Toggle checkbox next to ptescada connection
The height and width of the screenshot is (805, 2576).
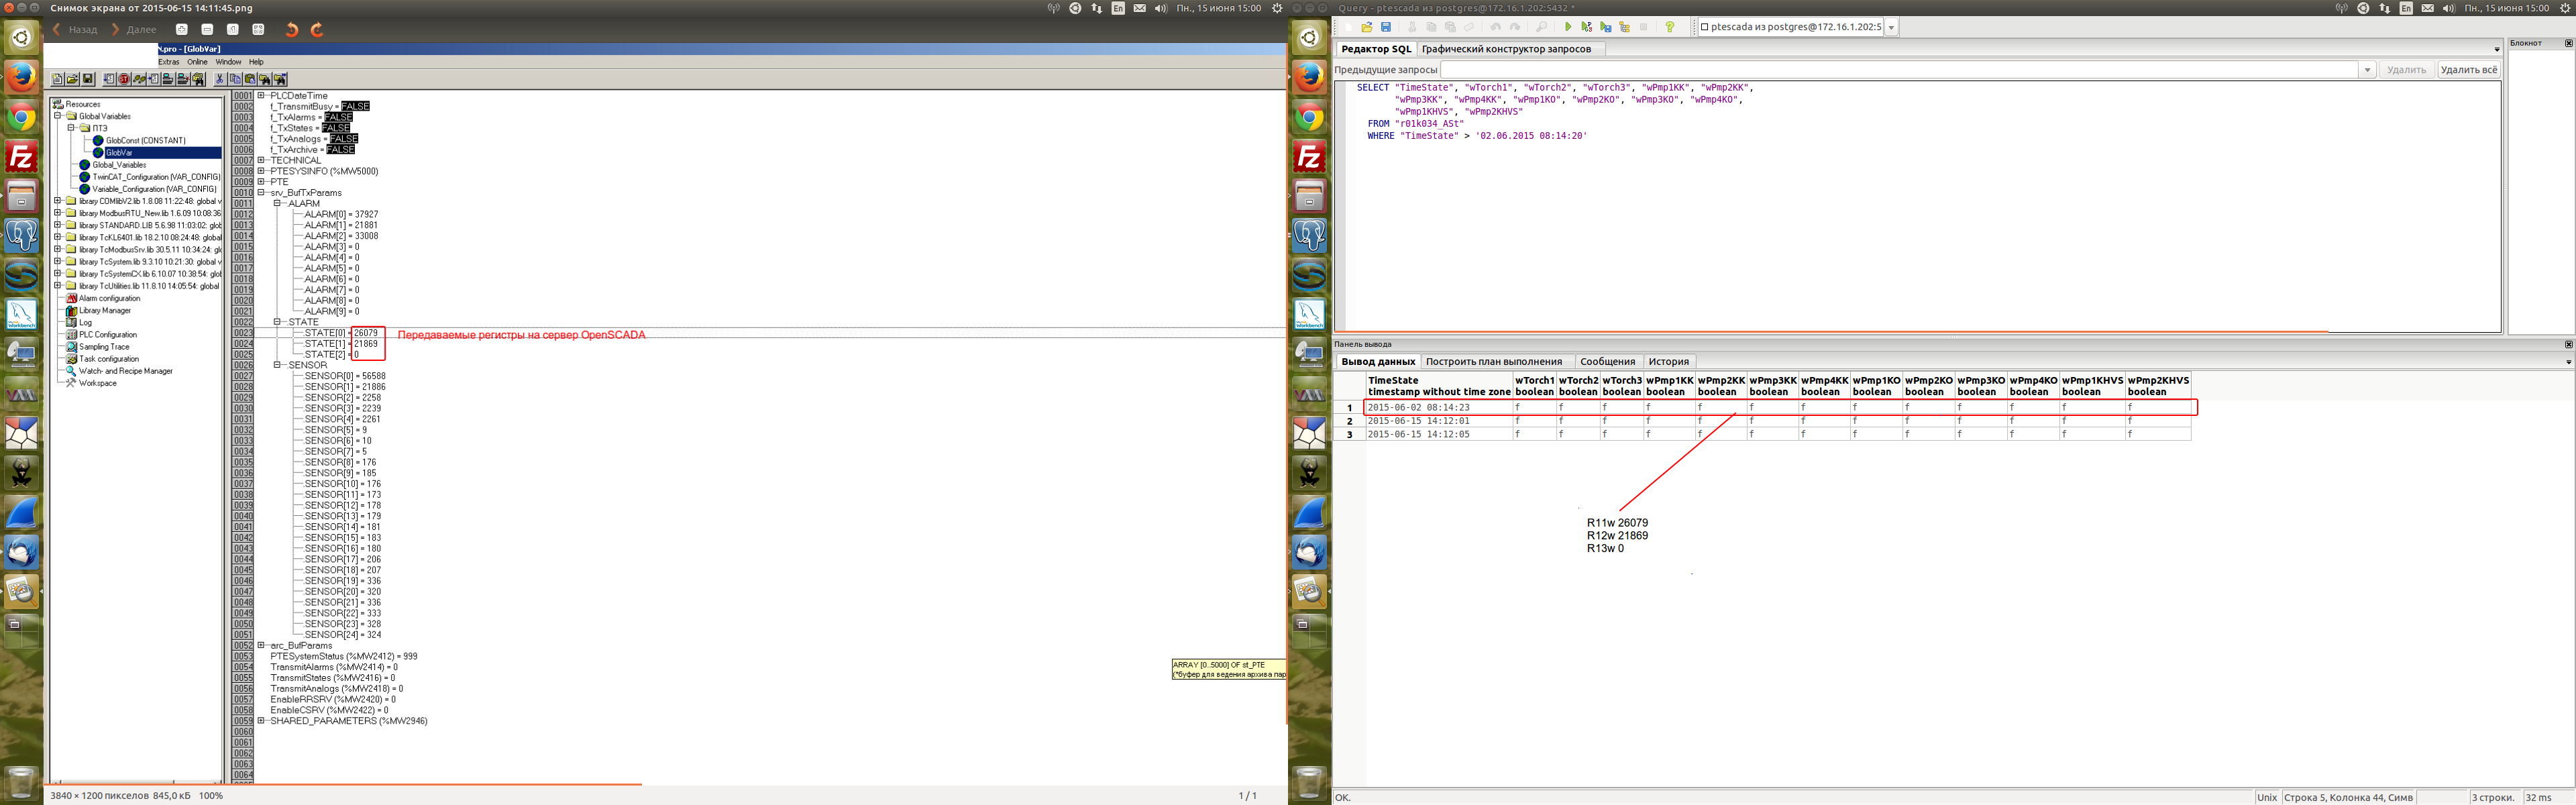[x=1705, y=28]
